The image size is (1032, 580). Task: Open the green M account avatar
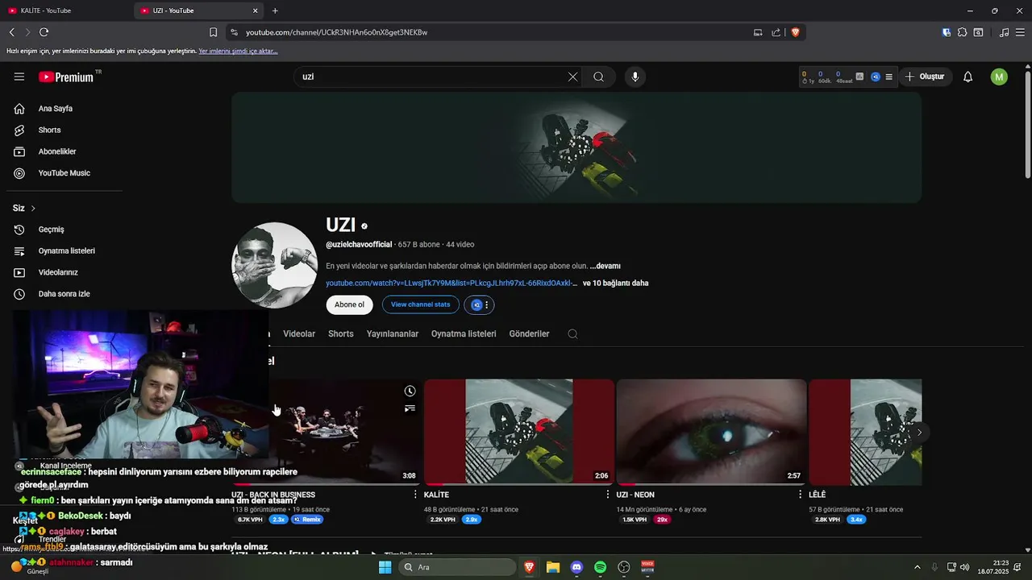tap(999, 77)
